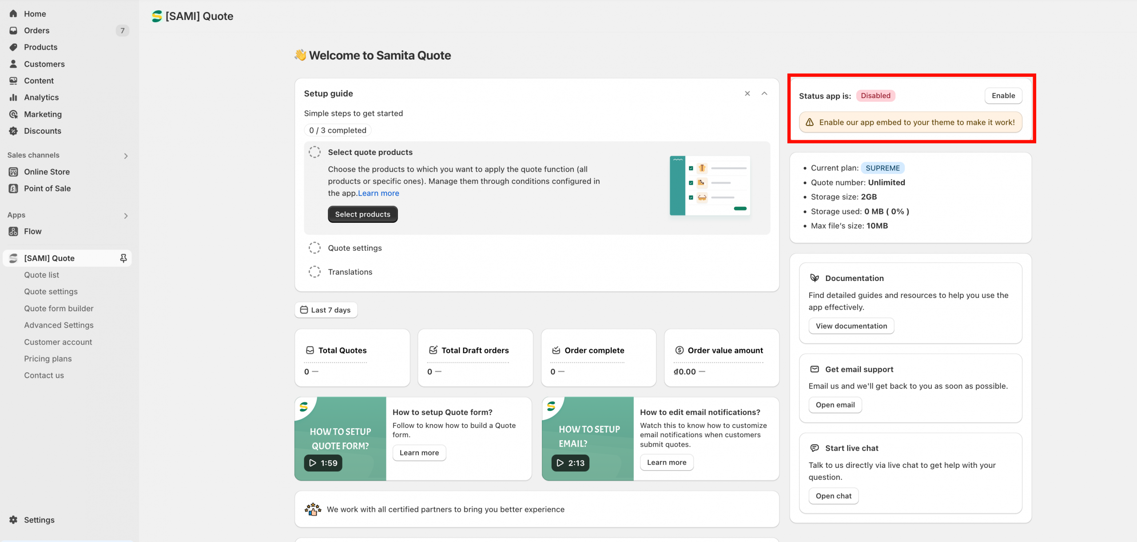Click the warning triangle icon in banner
Viewport: 1137px width, 542px height.
810,123
